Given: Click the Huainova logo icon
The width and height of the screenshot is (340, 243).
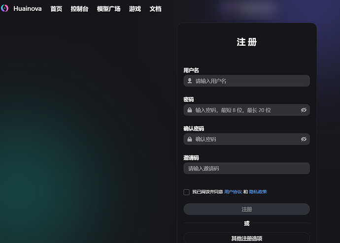Looking at the screenshot, I should pyautogui.click(x=4, y=8).
